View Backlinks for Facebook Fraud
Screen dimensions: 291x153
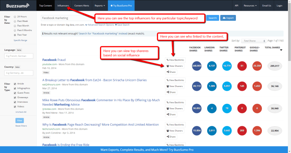175,60
